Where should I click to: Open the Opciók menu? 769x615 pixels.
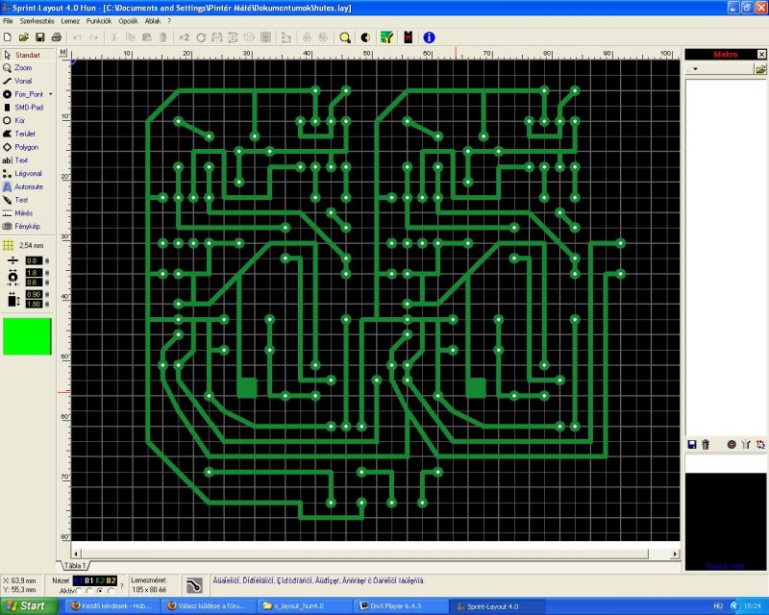click(x=128, y=21)
